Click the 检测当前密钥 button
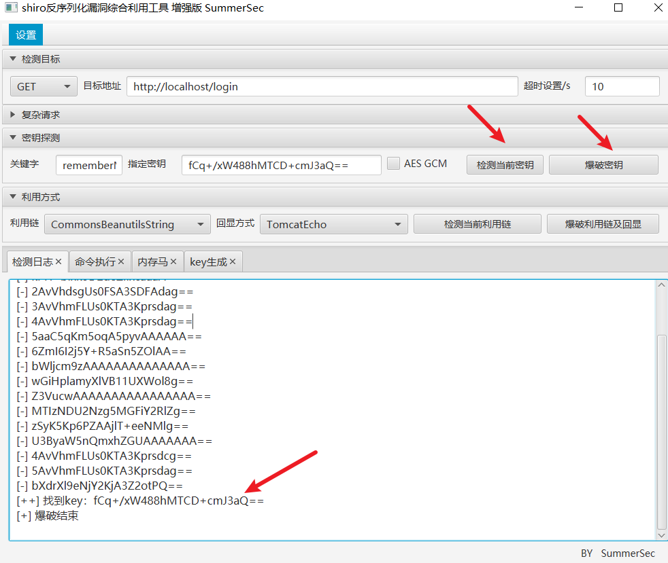Viewport: 668px width, 563px height. pyautogui.click(x=505, y=165)
